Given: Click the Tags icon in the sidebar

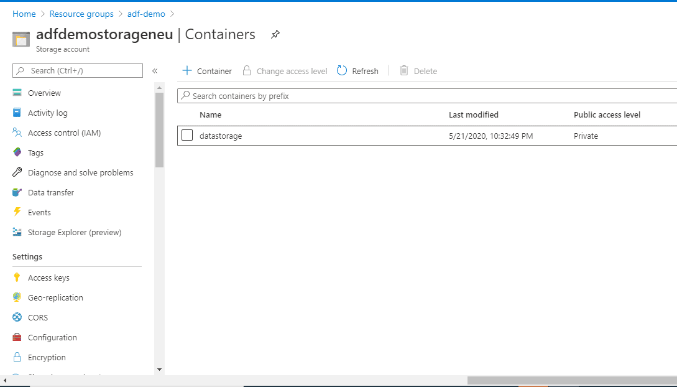Looking at the screenshot, I should coord(17,152).
